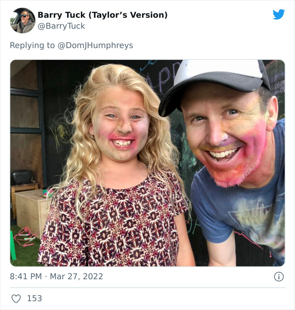Like the tweet with the heart icon
295x310 pixels.
point(16,299)
